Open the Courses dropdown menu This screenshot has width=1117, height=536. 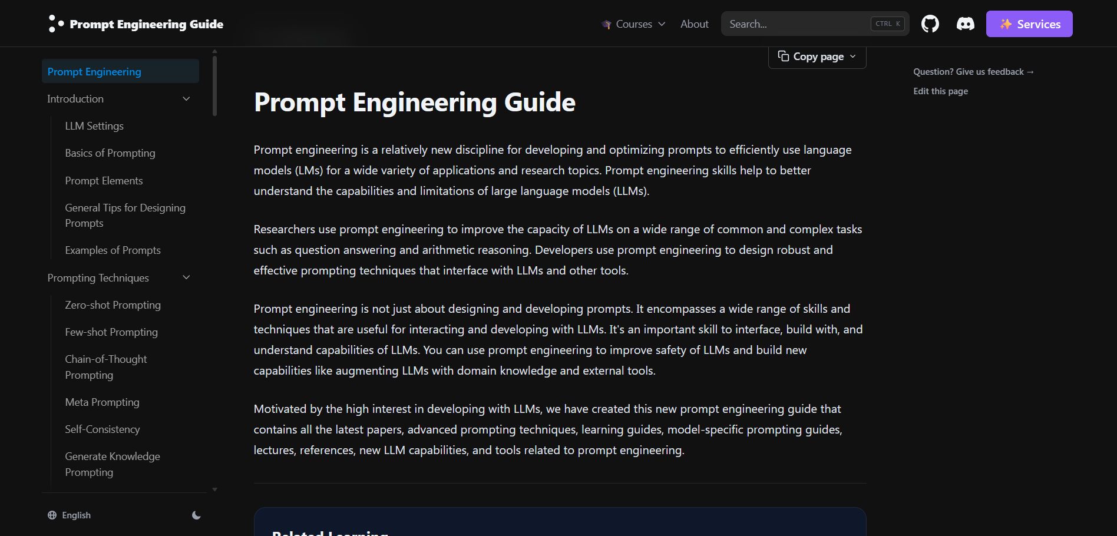click(633, 24)
